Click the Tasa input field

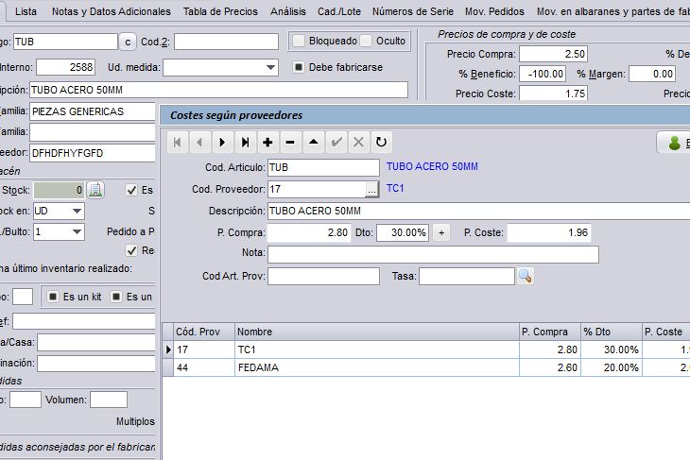[x=466, y=276]
